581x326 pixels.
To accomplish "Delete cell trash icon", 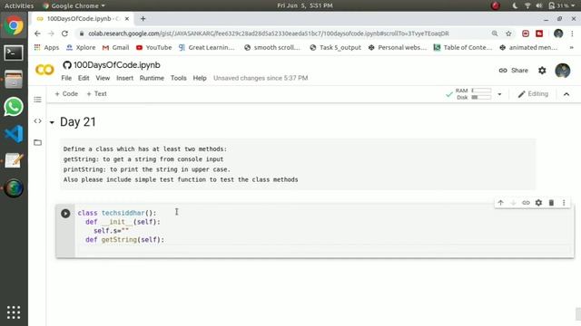I will tap(551, 203).
